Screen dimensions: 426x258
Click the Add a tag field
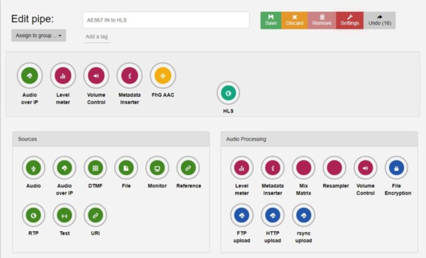point(98,38)
